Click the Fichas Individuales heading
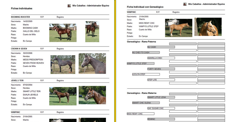228x122 pixels. [x=22, y=8]
